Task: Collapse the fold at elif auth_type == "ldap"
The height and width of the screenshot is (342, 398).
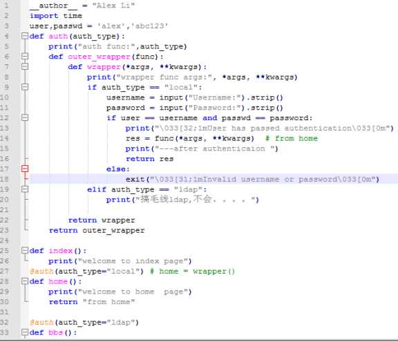Action: 25,189
